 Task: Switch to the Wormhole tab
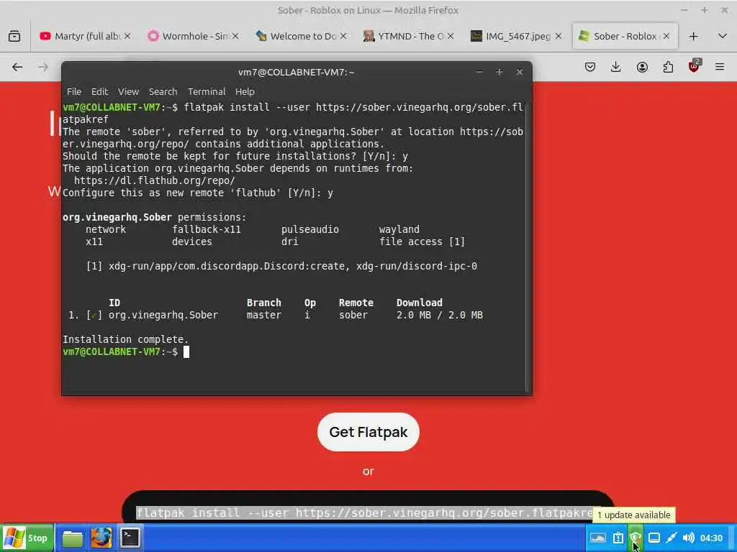point(193,36)
